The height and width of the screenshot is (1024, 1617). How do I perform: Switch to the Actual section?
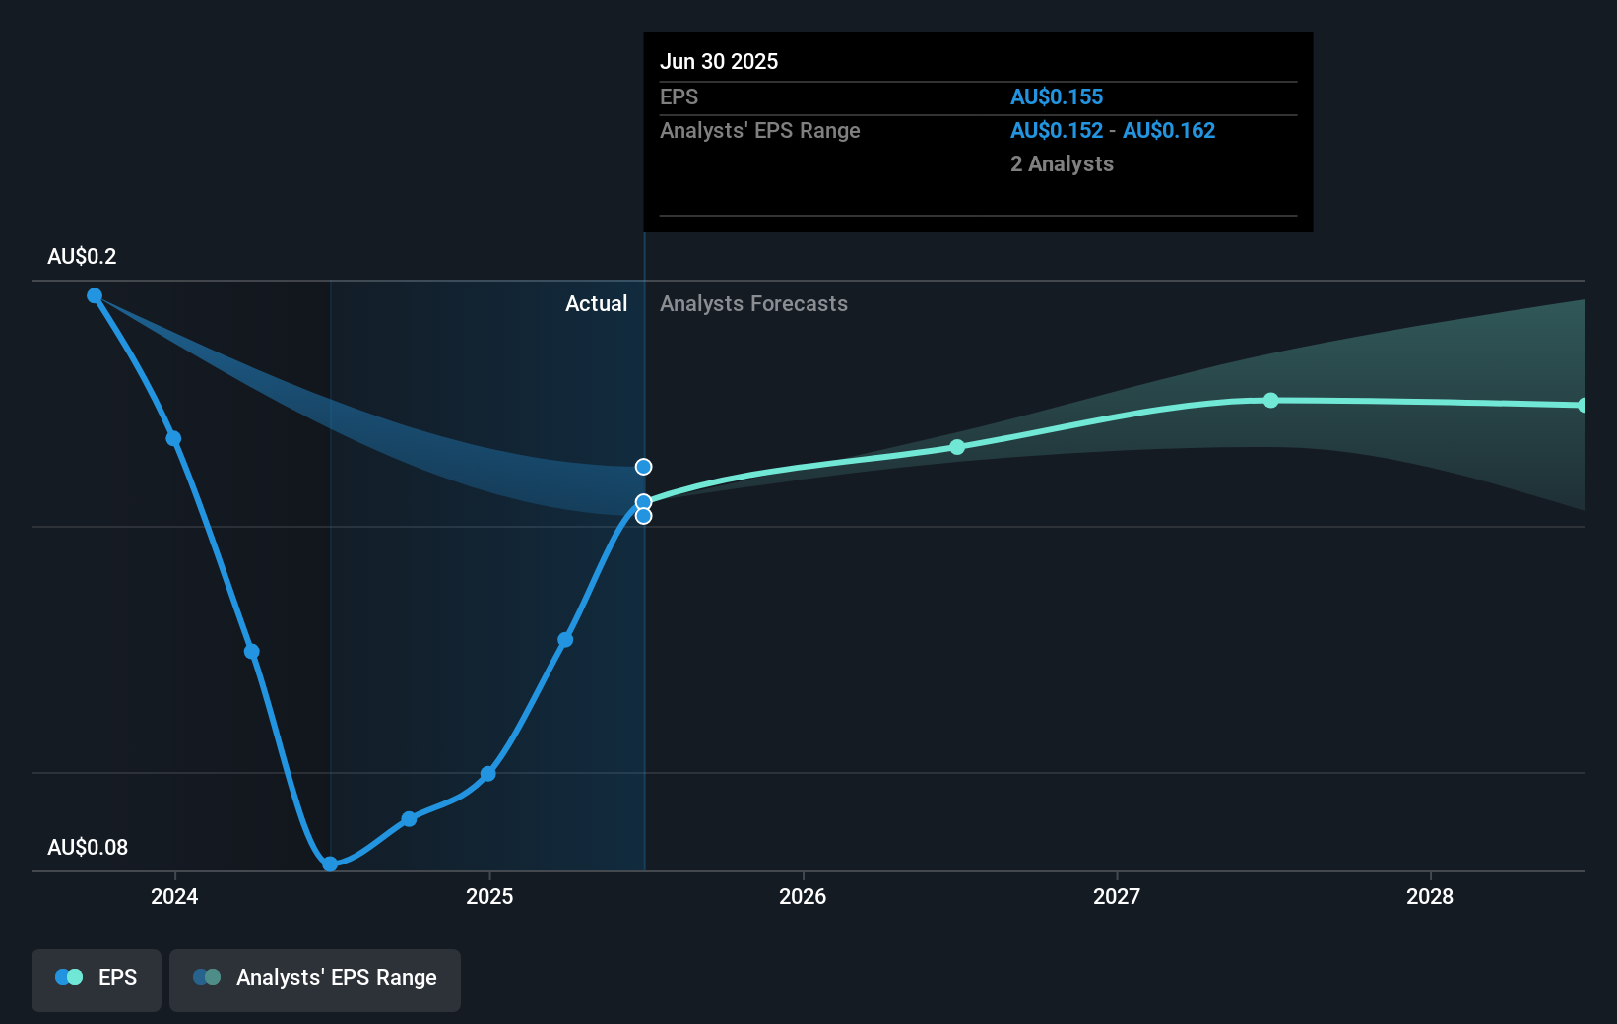597,303
